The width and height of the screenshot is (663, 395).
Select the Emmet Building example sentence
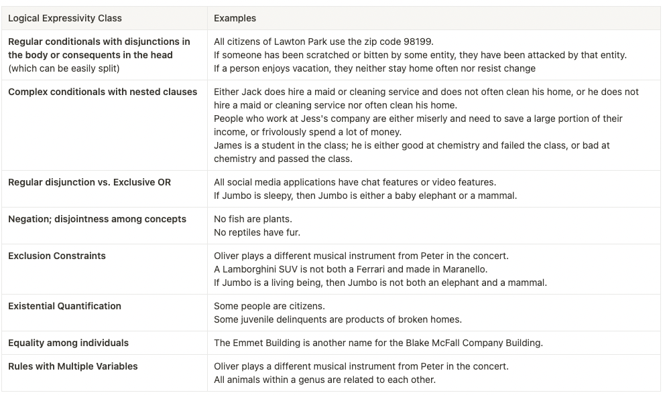coord(378,343)
